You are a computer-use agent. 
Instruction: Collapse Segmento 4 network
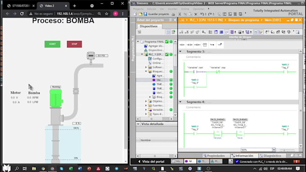pyautogui.click(x=180, y=101)
